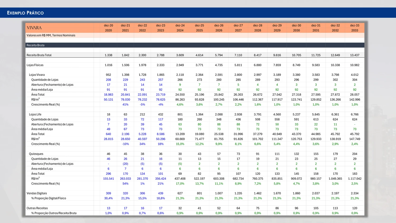This screenshot has height=223, width=396.
Task: Select the 'Vendas Digitais' row label
Action: [37, 193]
